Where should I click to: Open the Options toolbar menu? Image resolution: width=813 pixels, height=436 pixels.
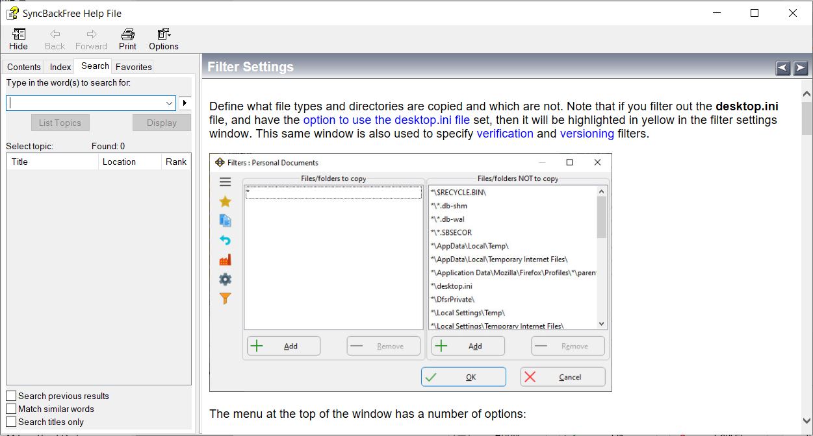coord(164,40)
